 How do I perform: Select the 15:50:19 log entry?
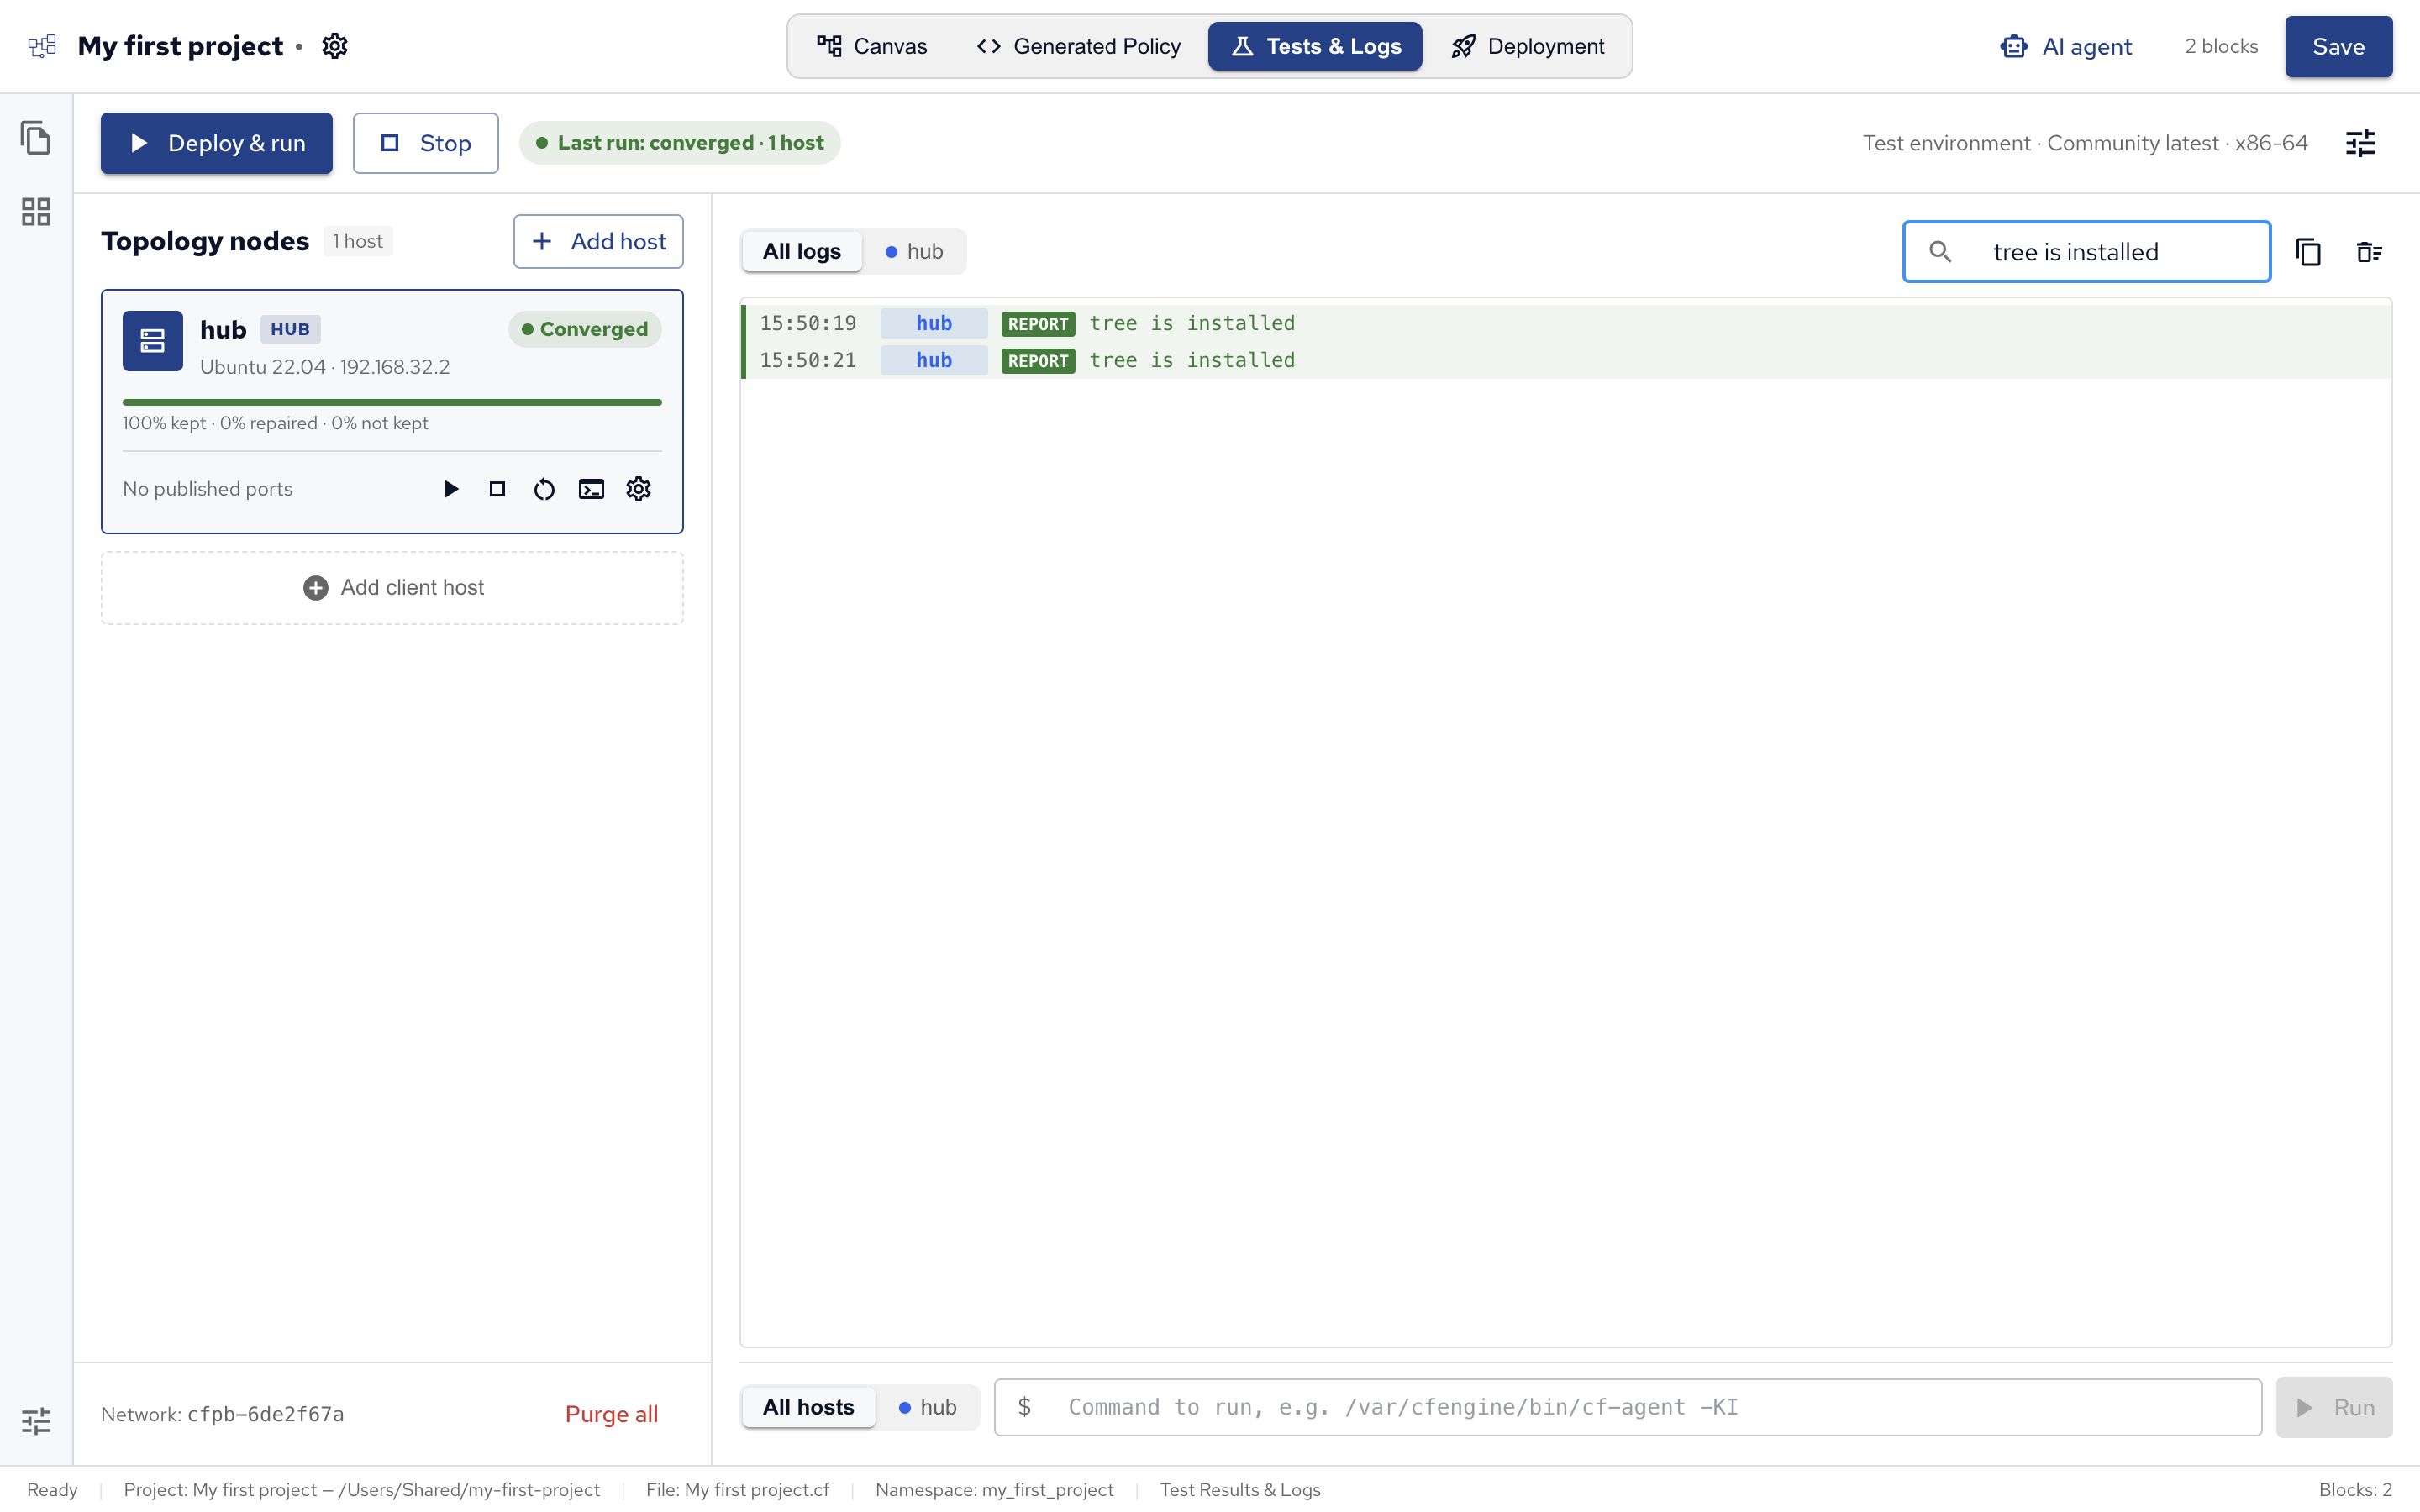click(x=1566, y=323)
